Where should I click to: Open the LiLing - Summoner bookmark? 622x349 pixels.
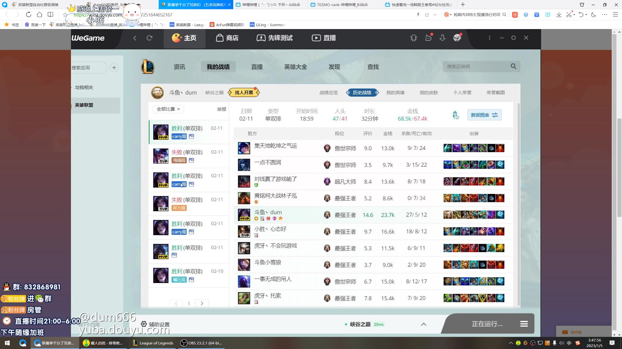268,25
